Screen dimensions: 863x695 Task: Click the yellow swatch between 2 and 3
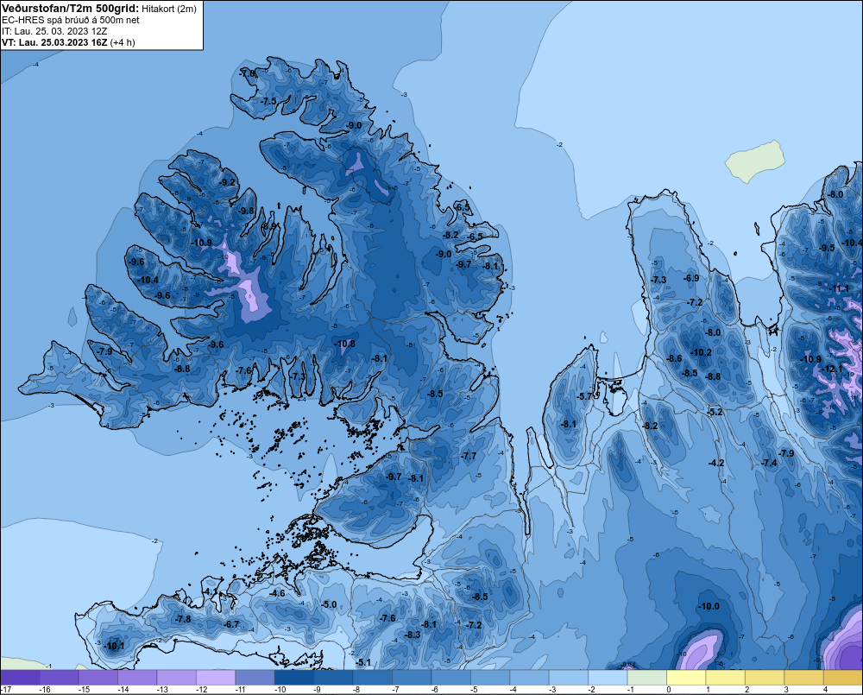coord(765,678)
